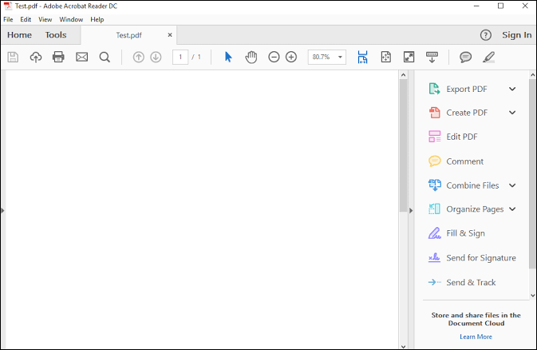Click Fit Width scrolling icon
The image size is (537, 350).
click(x=363, y=57)
